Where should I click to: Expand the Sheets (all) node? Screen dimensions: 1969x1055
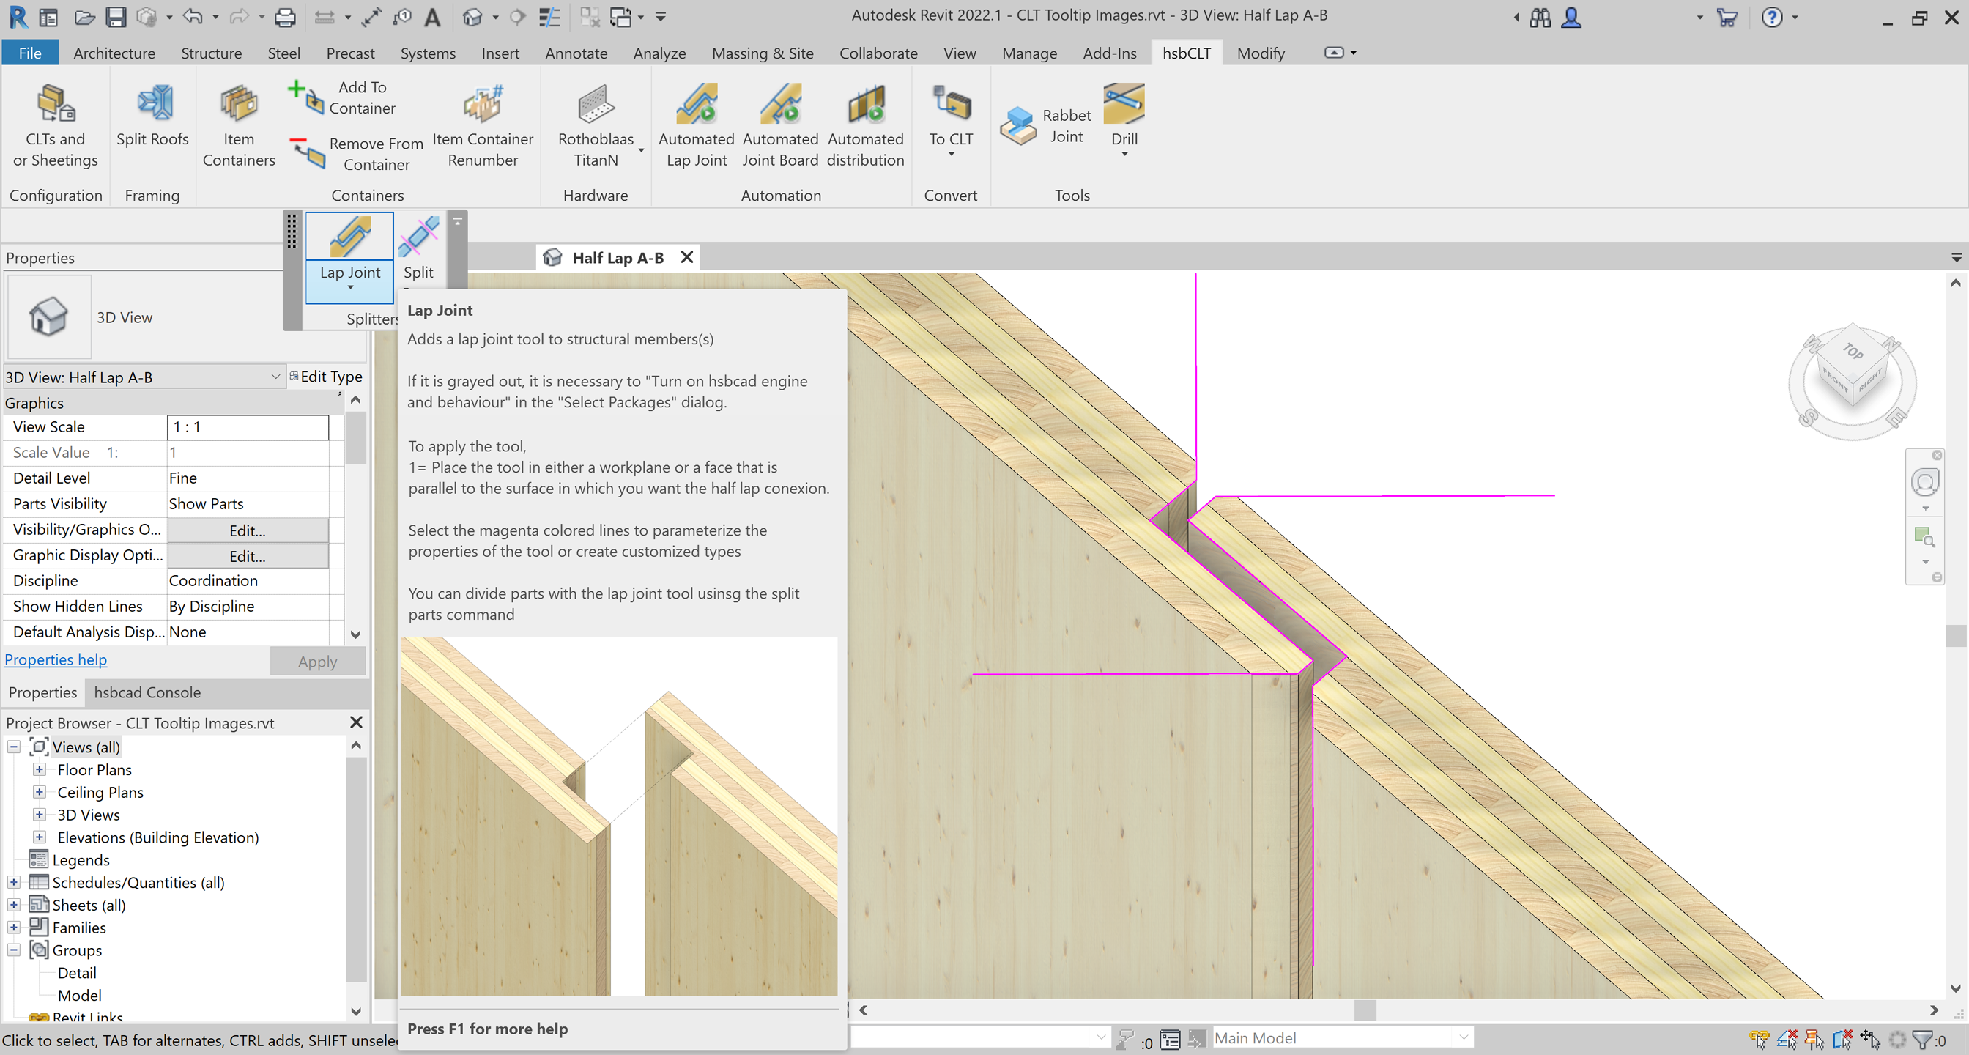click(x=14, y=904)
